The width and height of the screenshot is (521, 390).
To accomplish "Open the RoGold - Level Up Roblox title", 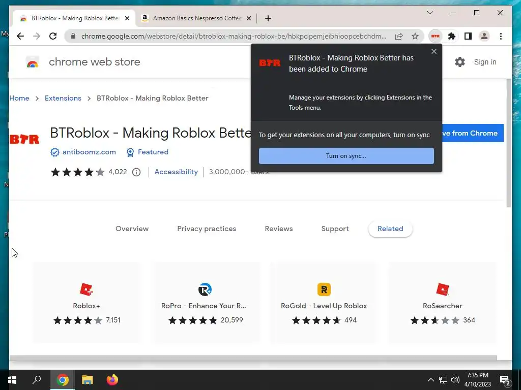I will [324, 306].
